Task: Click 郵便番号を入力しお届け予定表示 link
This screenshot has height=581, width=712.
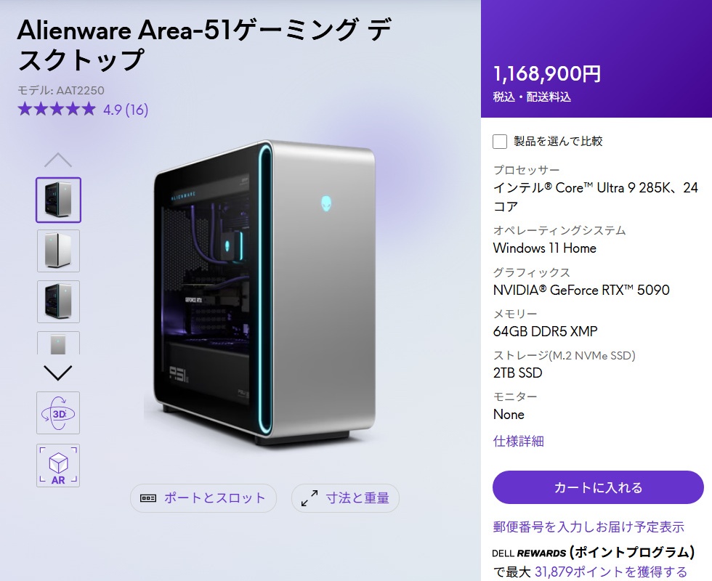Action: [x=588, y=527]
